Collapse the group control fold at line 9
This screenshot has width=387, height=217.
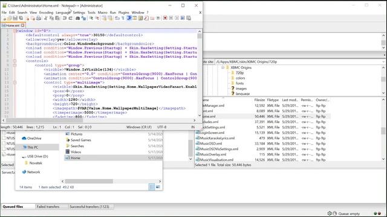pos(15,65)
